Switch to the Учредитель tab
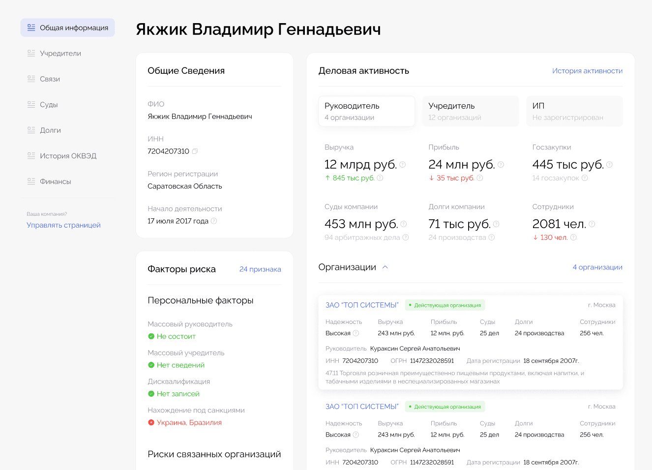 (471, 111)
